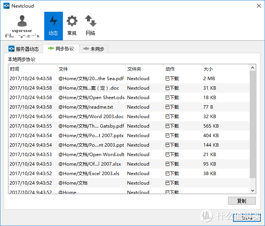Select the Po...t 2007.pptx row
The height and width of the screenshot is (226, 265).
click(x=129, y=135)
